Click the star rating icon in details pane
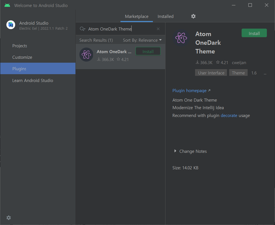275x225 pixels. click(218, 62)
